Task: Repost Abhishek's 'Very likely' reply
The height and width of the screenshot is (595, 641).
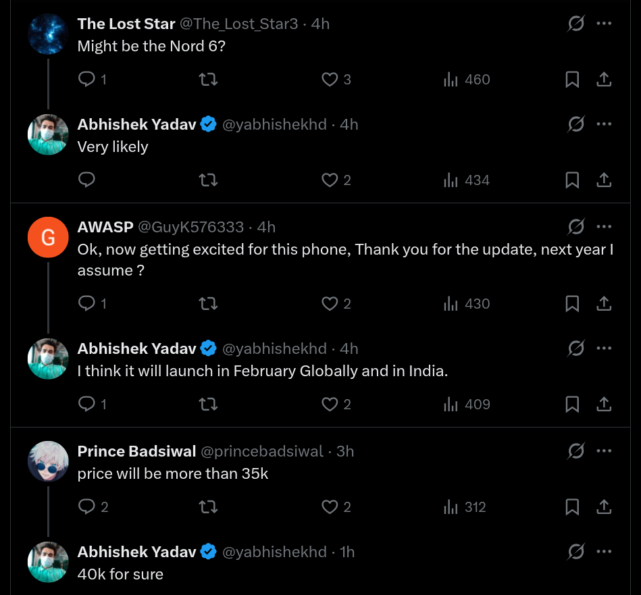Action: click(x=208, y=180)
